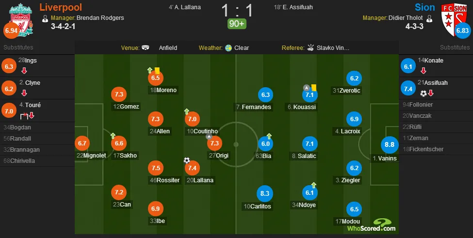
Task: Click the 90+ match time badge
Action: point(237,24)
